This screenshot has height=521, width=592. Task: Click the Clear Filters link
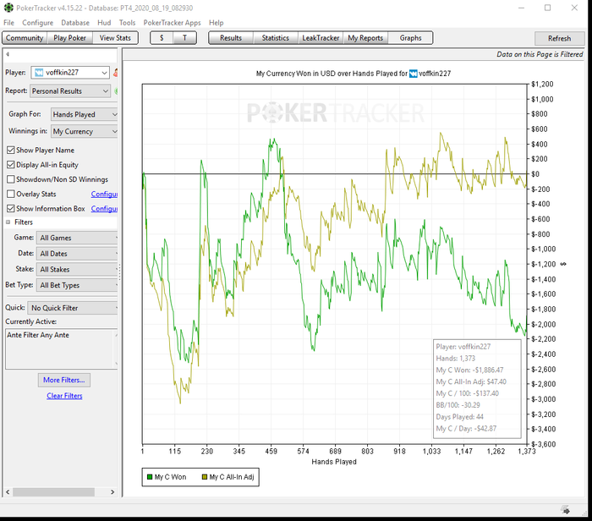pos(64,396)
